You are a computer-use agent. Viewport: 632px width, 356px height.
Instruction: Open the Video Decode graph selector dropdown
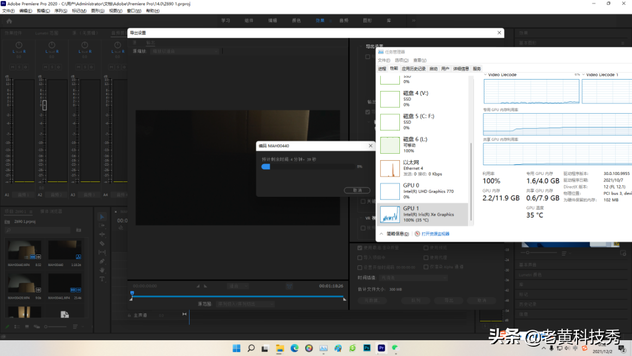485,75
